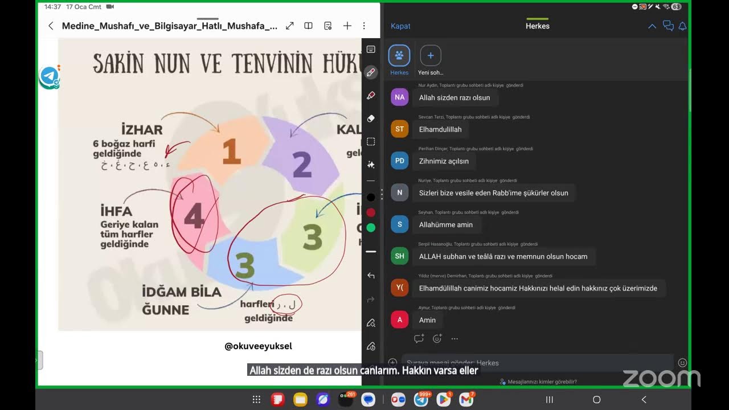
Task: Open the Telegram floating bubble
Action: [x=50, y=77]
